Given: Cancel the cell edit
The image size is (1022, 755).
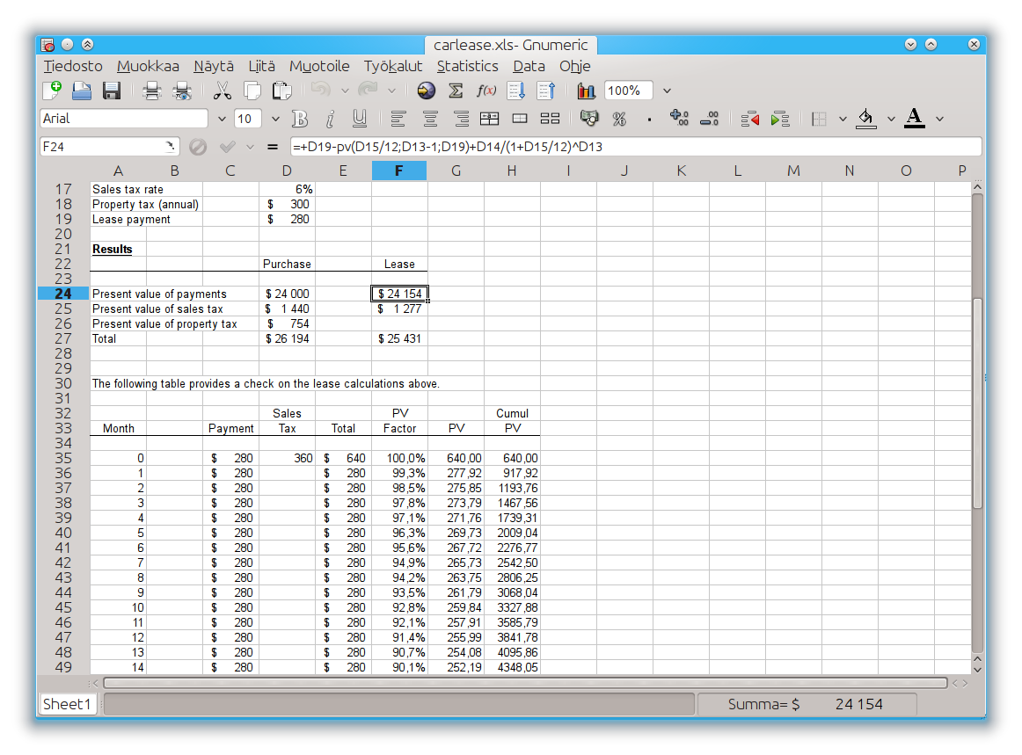Looking at the screenshot, I should 198,148.
